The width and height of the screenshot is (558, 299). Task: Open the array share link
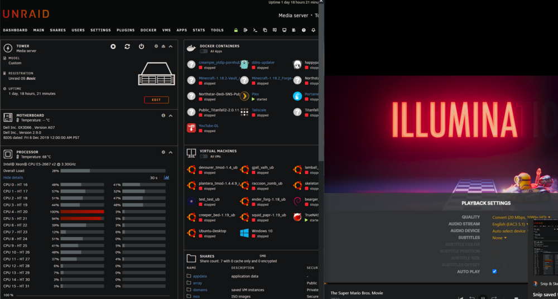coord(197,283)
